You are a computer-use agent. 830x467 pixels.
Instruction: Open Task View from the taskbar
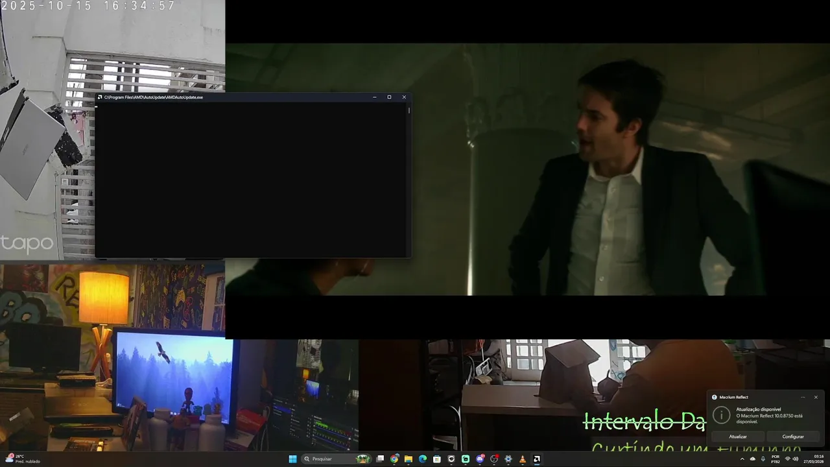(x=380, y=459)
